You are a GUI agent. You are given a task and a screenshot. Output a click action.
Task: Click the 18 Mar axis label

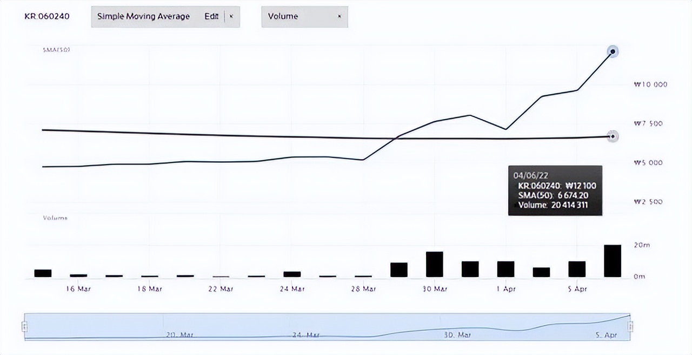[x=150, y=289]
